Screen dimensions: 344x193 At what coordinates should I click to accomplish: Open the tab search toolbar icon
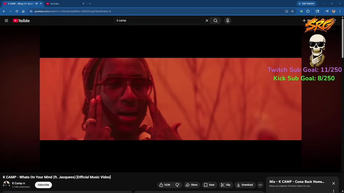317,11
